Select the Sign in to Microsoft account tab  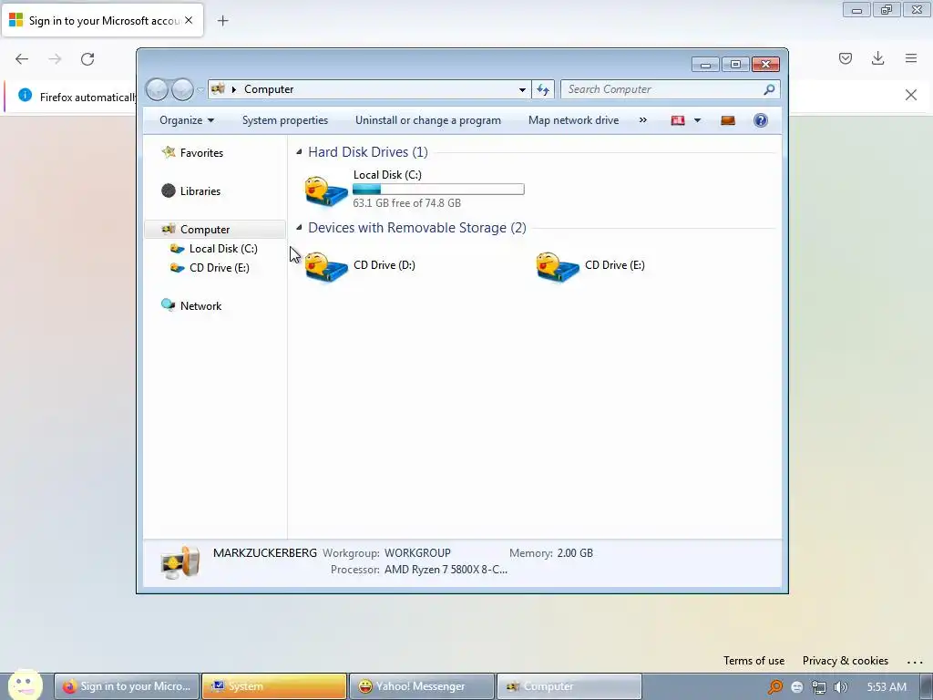[102, 21]
